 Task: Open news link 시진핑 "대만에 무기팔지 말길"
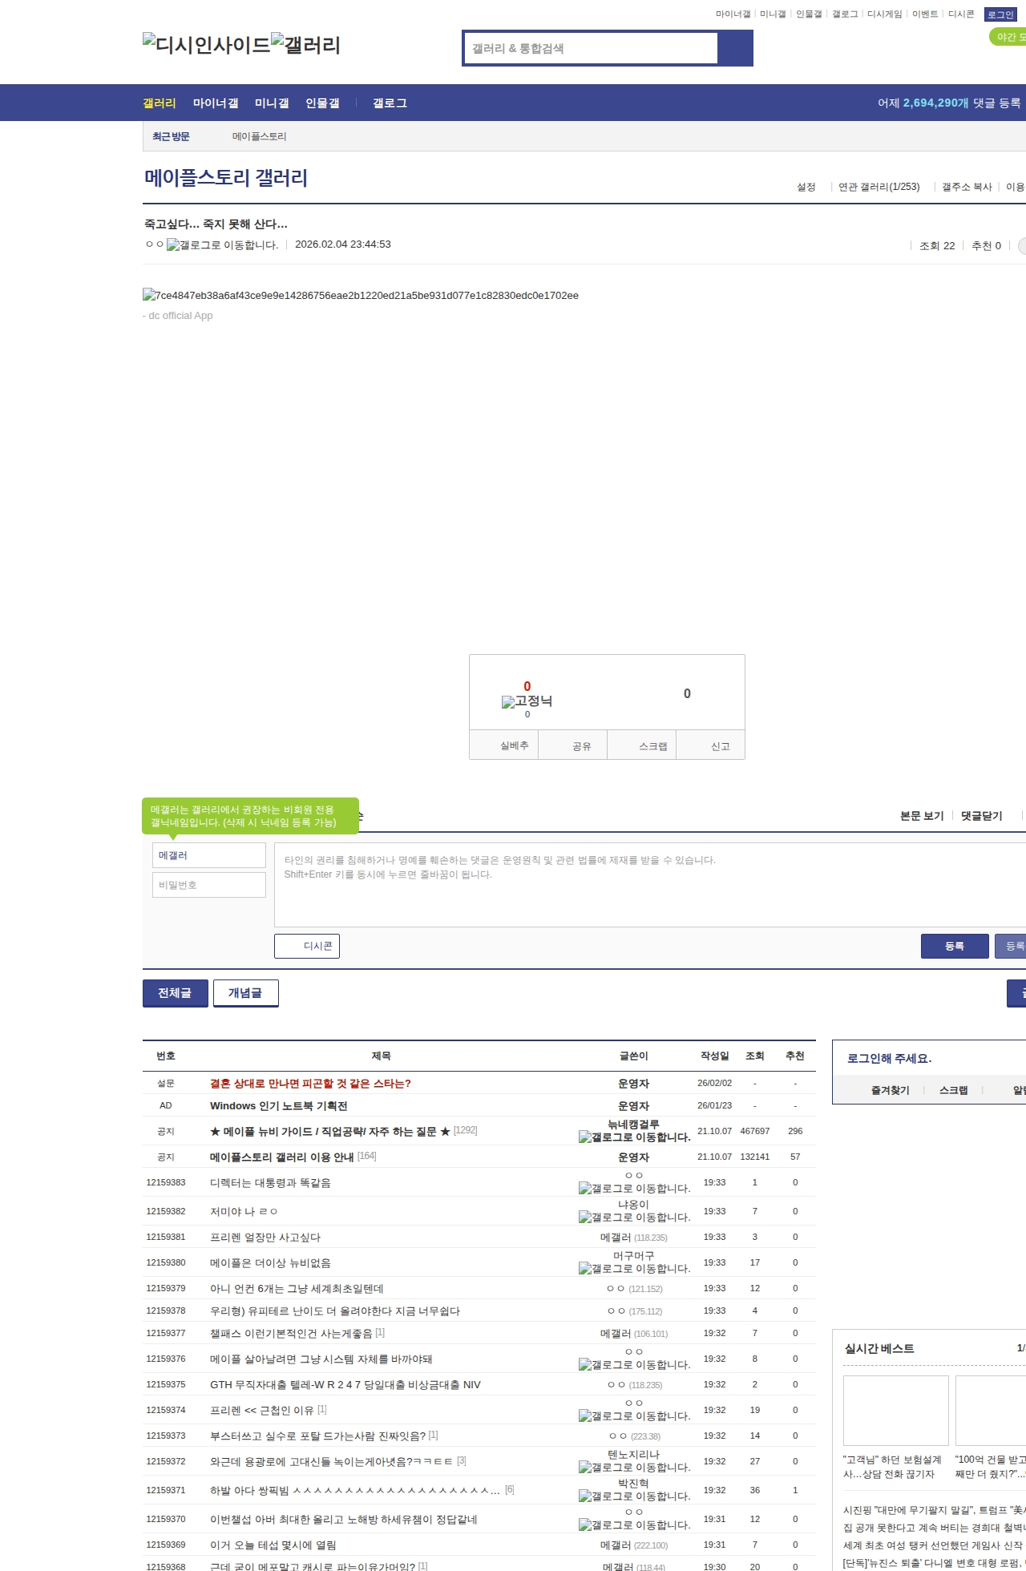click(x=935, y=1510)
